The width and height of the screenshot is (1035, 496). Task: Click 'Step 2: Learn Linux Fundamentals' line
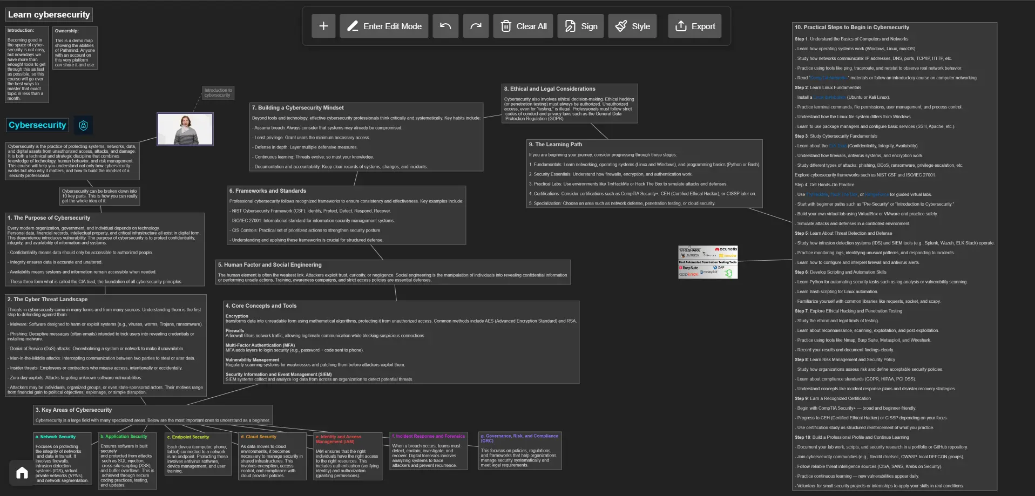(828, 87)
